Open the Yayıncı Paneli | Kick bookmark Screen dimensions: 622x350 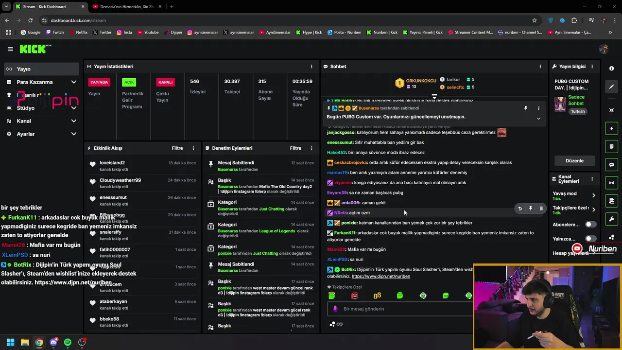click(422, 33)
